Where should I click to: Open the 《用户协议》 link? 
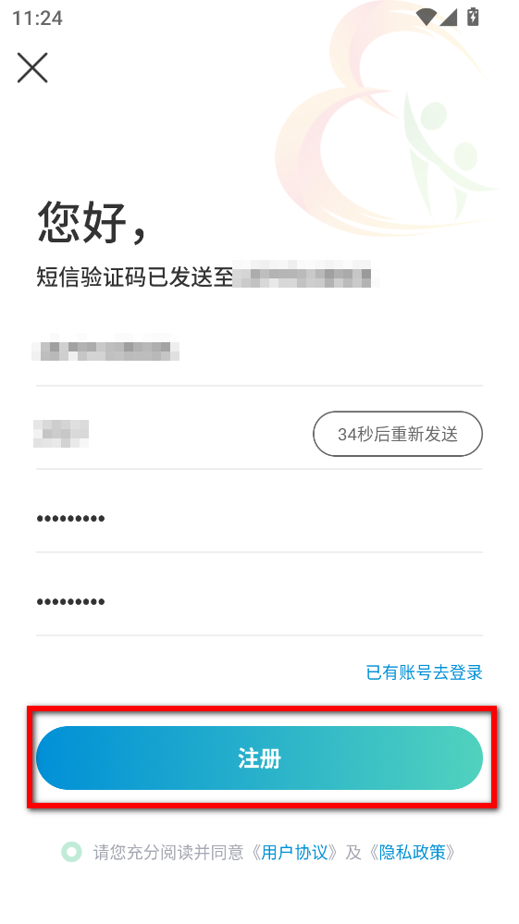(x=294, y=852)
